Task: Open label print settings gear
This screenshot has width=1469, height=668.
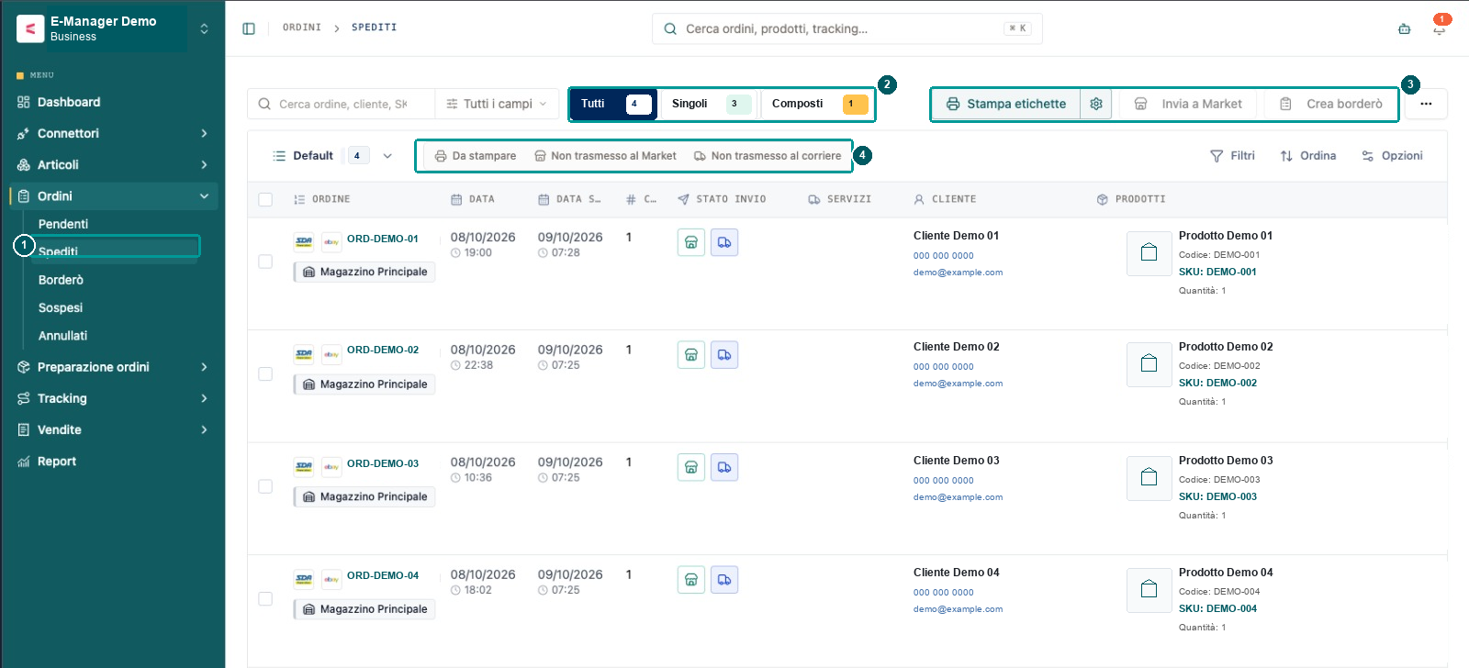Action: tap(1096, 104)
